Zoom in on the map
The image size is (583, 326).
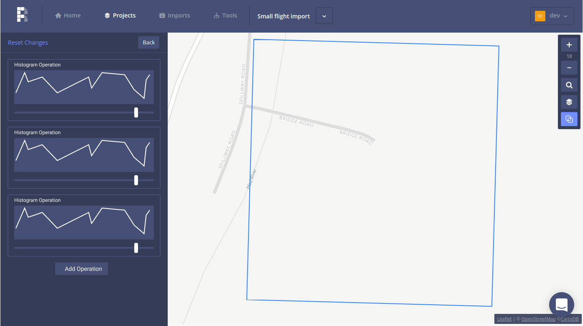click(569, 45)
